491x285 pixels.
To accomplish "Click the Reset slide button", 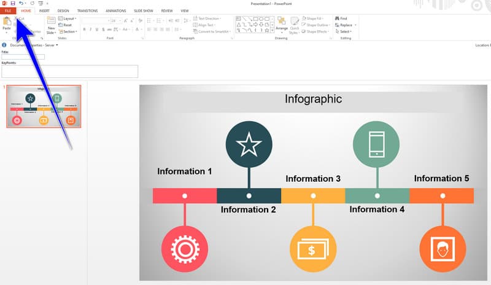I will coord(65,25).
